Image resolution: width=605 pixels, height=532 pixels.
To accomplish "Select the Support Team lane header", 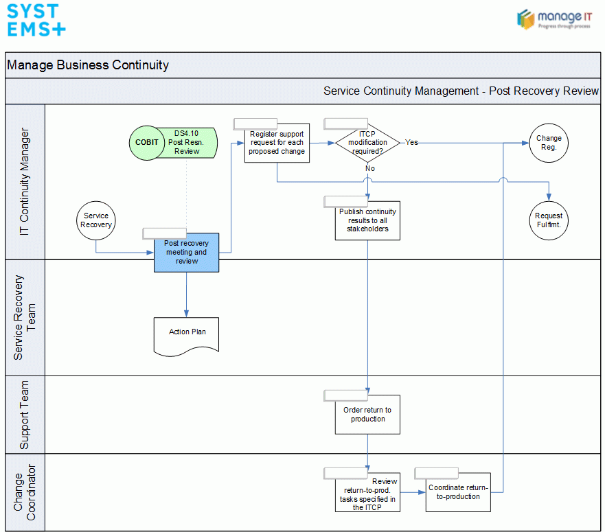I will (25, 415).
